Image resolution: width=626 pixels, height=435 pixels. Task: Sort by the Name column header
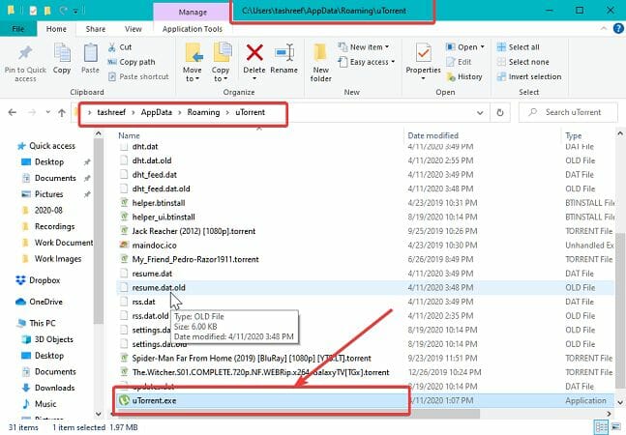(x=129, y=135)
